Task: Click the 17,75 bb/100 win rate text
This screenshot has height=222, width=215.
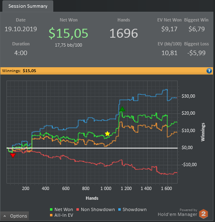Action: point(68,45)
